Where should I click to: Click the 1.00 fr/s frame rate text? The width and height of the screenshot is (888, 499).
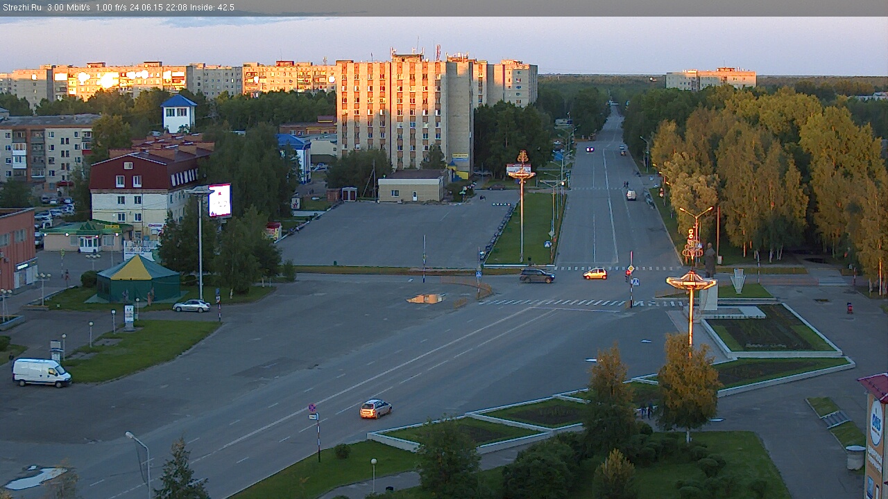tap(112, 8)
